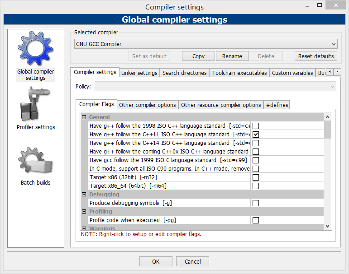Open Other resource compiler options sub-tab

(221, 105)
